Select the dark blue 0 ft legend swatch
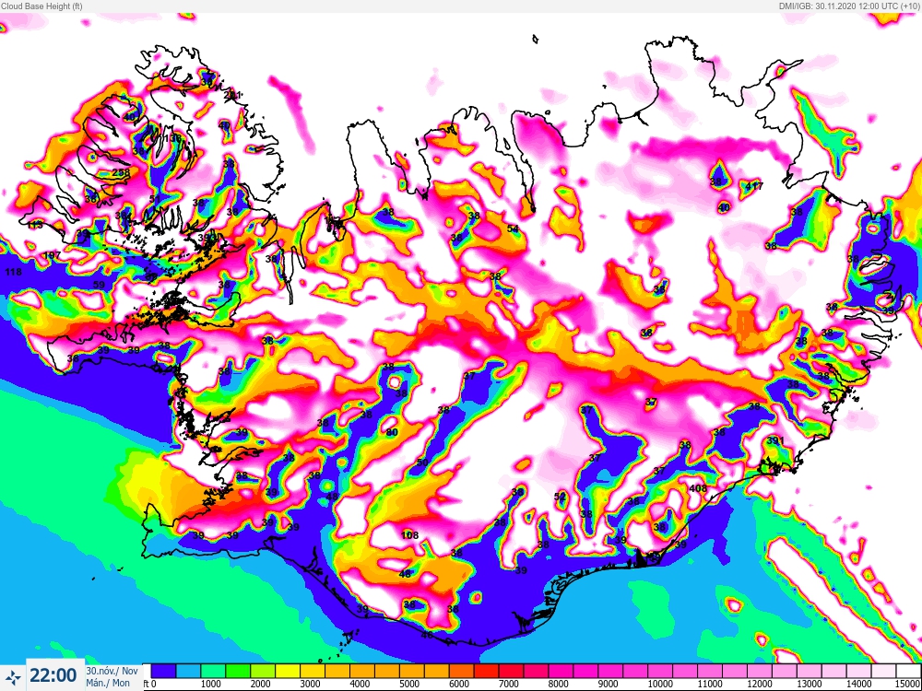Image resolution: width=922 pixels, height=691 pixels. (x=163, y=672)
